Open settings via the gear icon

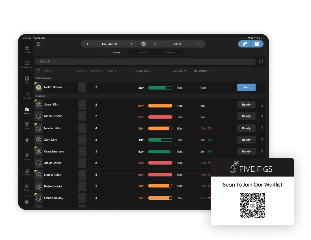pos(27,202)
